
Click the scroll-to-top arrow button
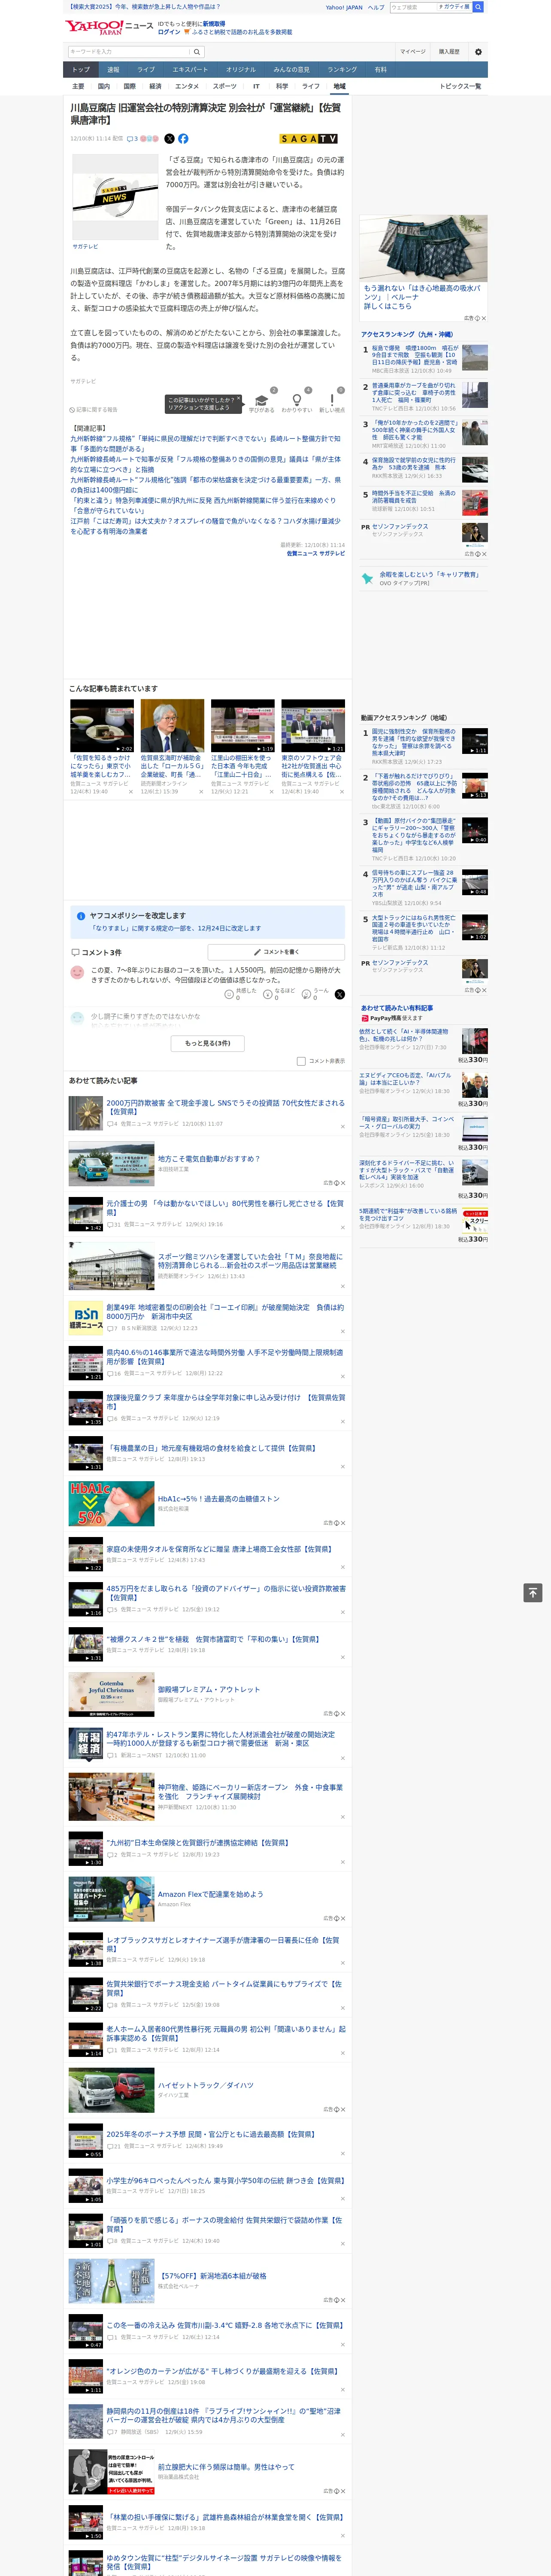(x=532, y=1593)
